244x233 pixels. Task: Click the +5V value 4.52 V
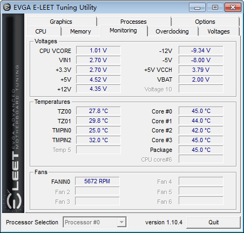tap(98, 79)
